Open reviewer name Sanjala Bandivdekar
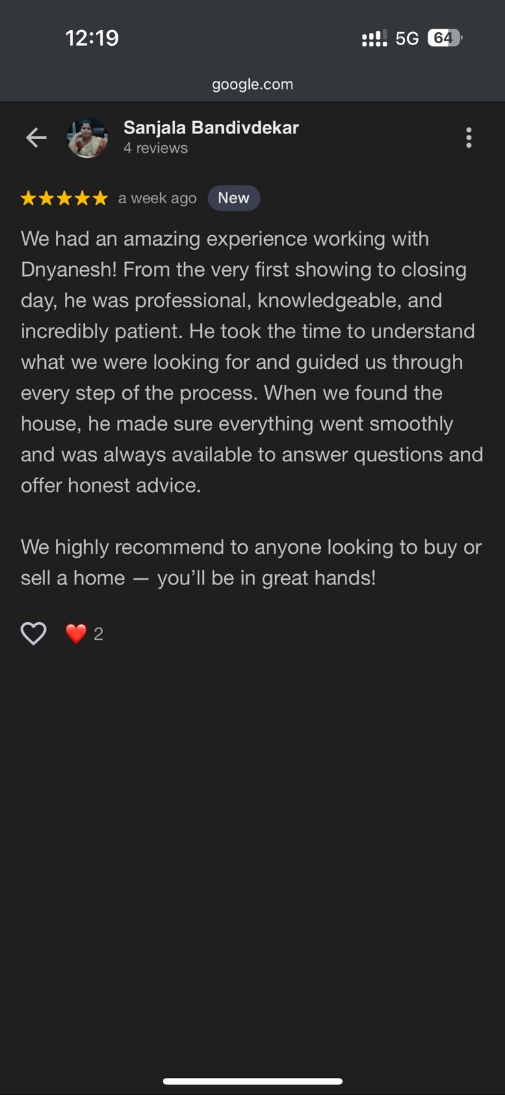505x1095 pixels. (211, 127)
